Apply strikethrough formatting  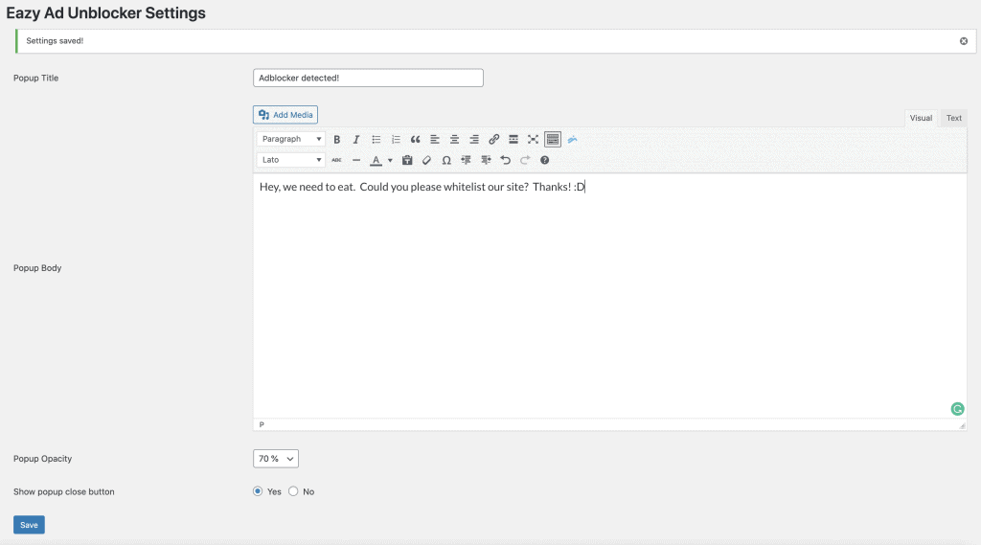pos(336,160)
